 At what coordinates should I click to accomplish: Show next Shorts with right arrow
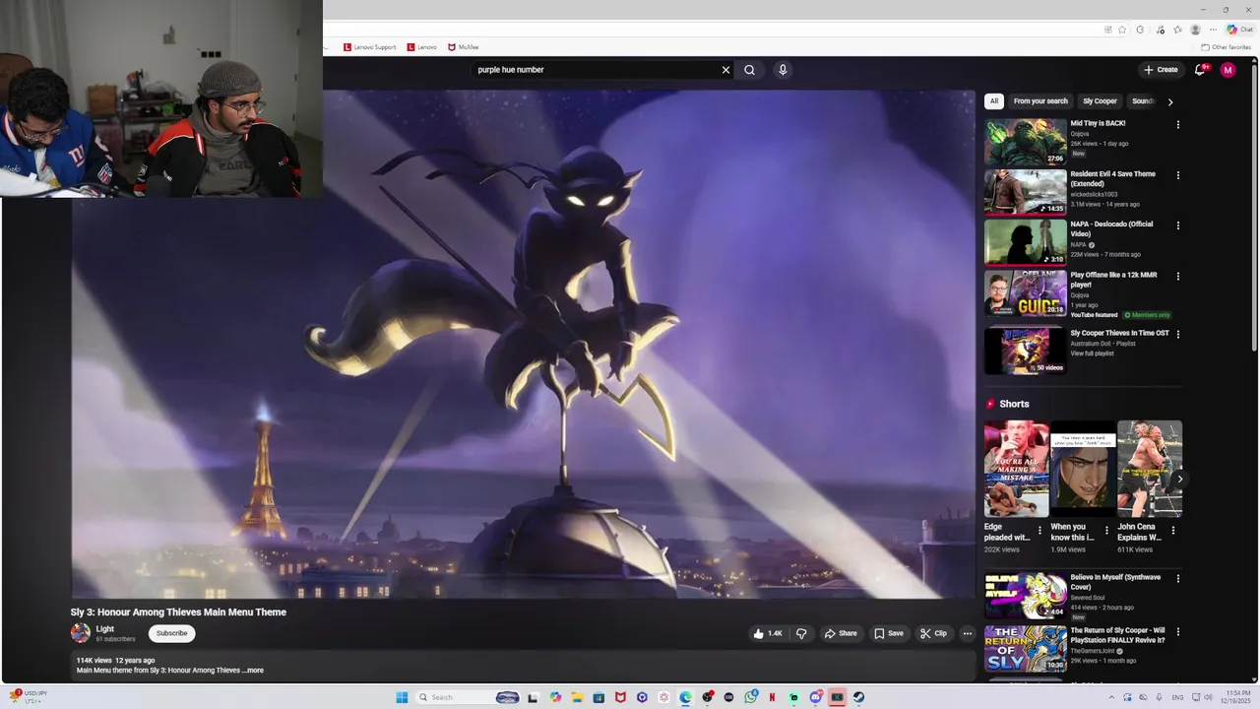pyautogui.click(x=1179, y=479)
